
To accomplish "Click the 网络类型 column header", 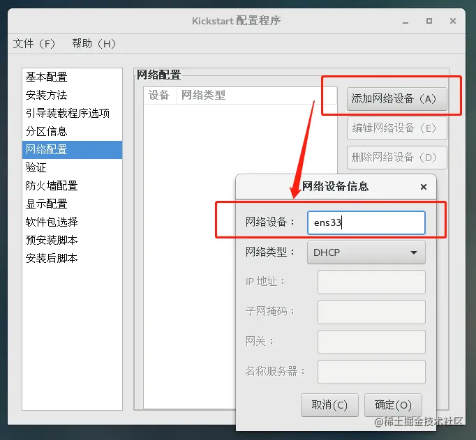I will coord(257,96).
